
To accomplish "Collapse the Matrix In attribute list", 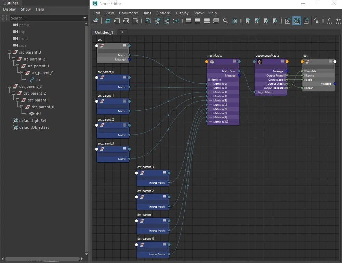I will tap(209, 80).
